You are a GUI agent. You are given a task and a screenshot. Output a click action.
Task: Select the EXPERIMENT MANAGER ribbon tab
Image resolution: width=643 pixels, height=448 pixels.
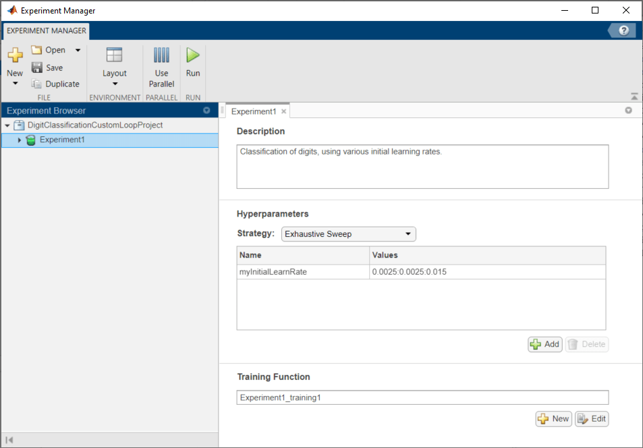(x=47, y=31)
